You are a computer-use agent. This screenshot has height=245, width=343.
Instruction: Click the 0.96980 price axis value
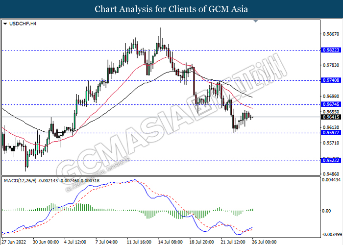tap(331, 96)
